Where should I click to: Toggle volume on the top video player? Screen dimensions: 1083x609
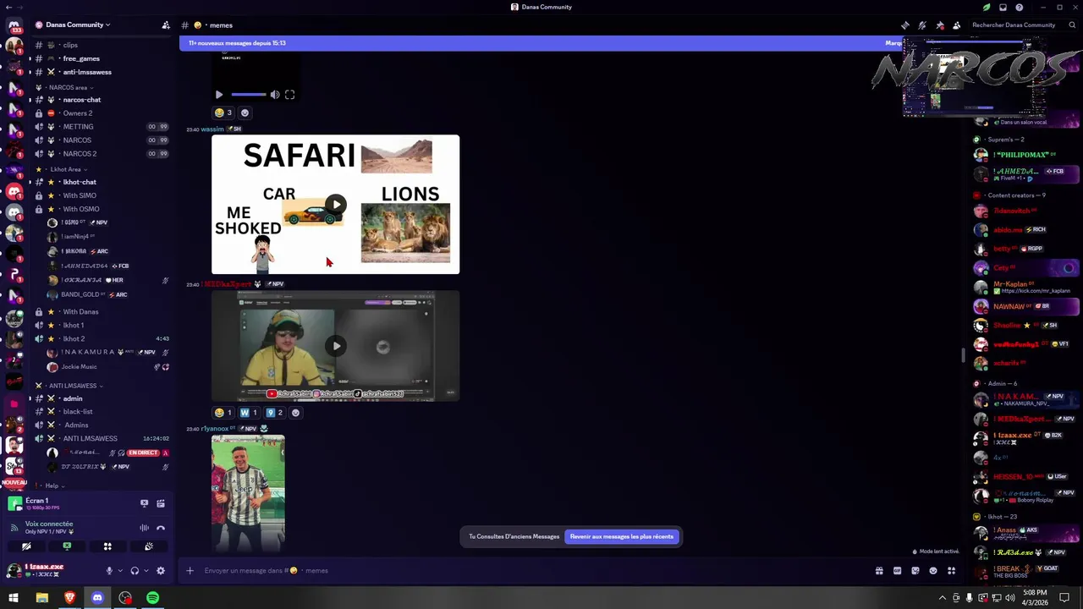click(x=275, y=95)
